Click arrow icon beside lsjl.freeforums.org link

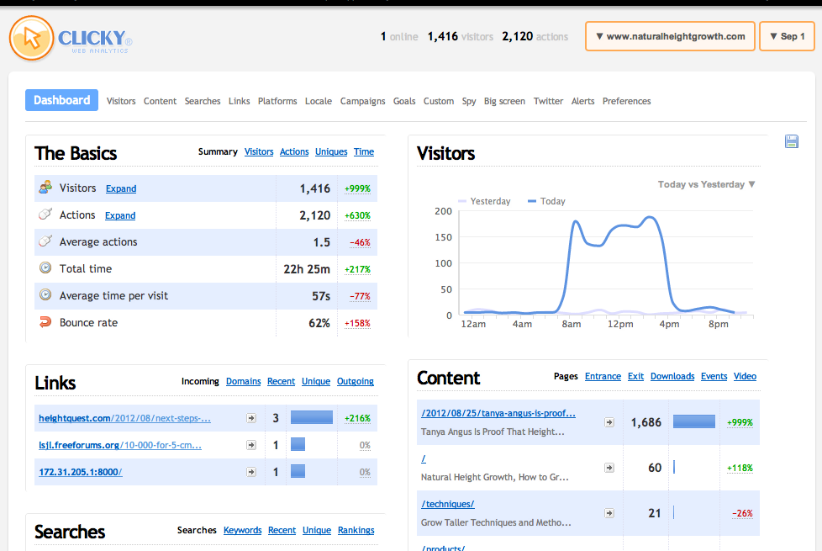point(251,445)
